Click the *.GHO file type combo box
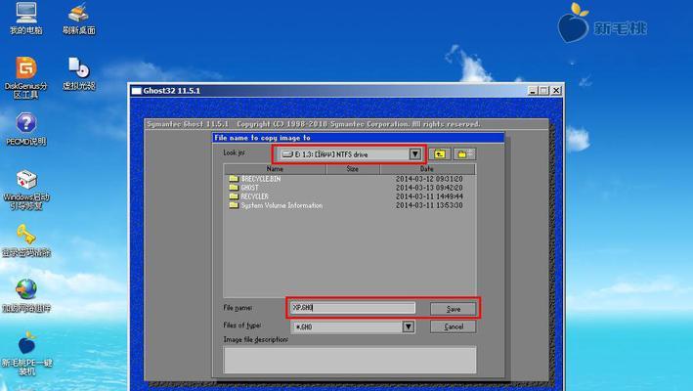Image resolution: width=693 pixels, height=391 pixels. click(352, 326)
